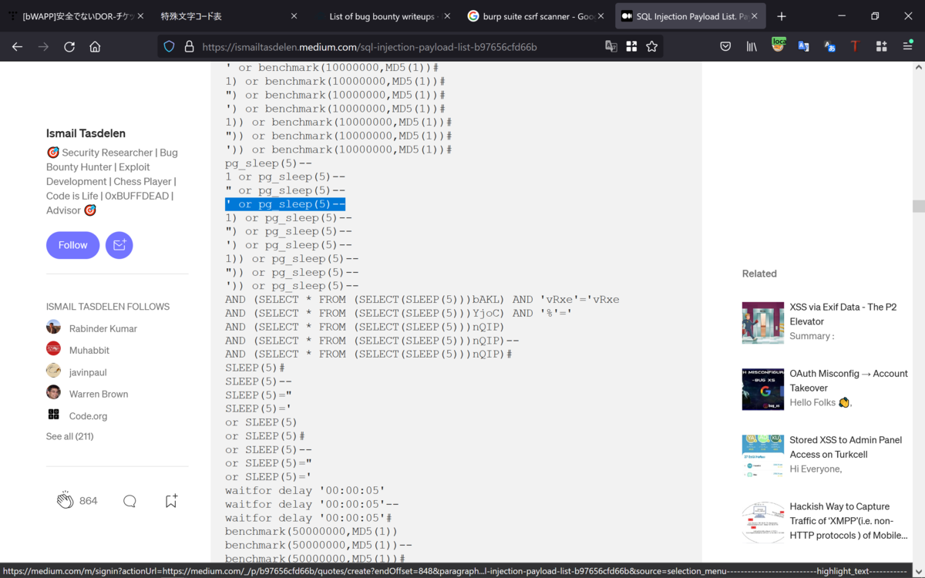Screen dimensions: 925x578
Task: Open the Library bookmarks icon
Action: (752, 46)
